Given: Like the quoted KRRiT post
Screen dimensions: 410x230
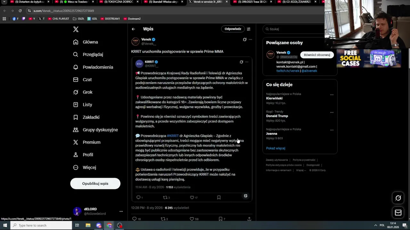Looking at the screenshot, I should (192, 197).
